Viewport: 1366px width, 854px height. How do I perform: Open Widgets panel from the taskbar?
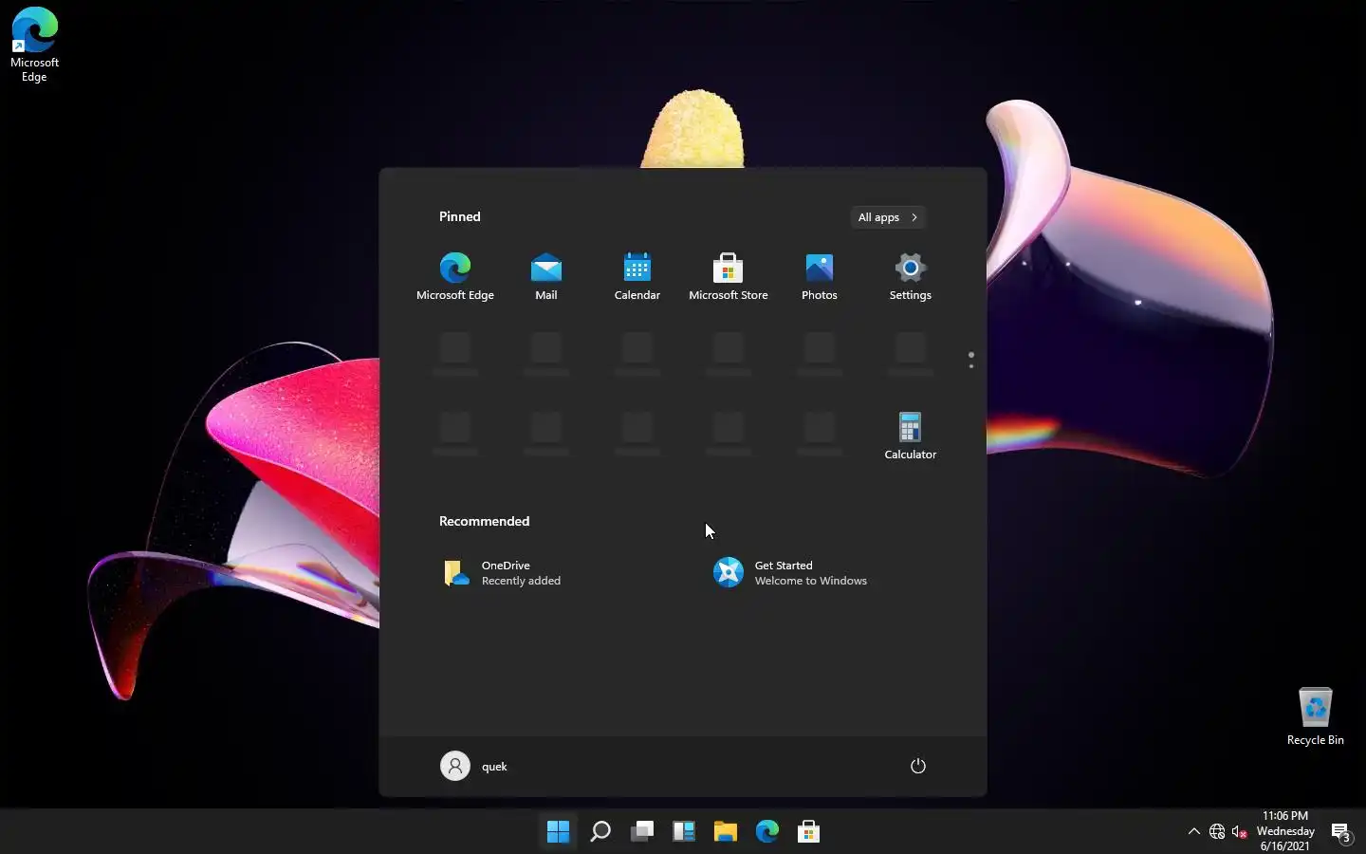pyautogui.click(x=684, y=832)
